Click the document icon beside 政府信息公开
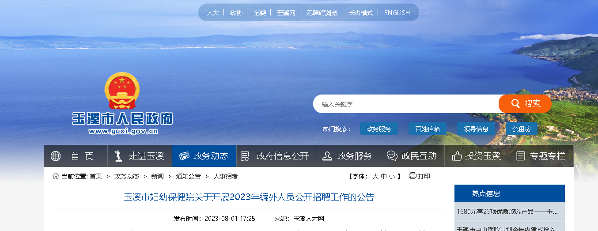 click(245, 156)
